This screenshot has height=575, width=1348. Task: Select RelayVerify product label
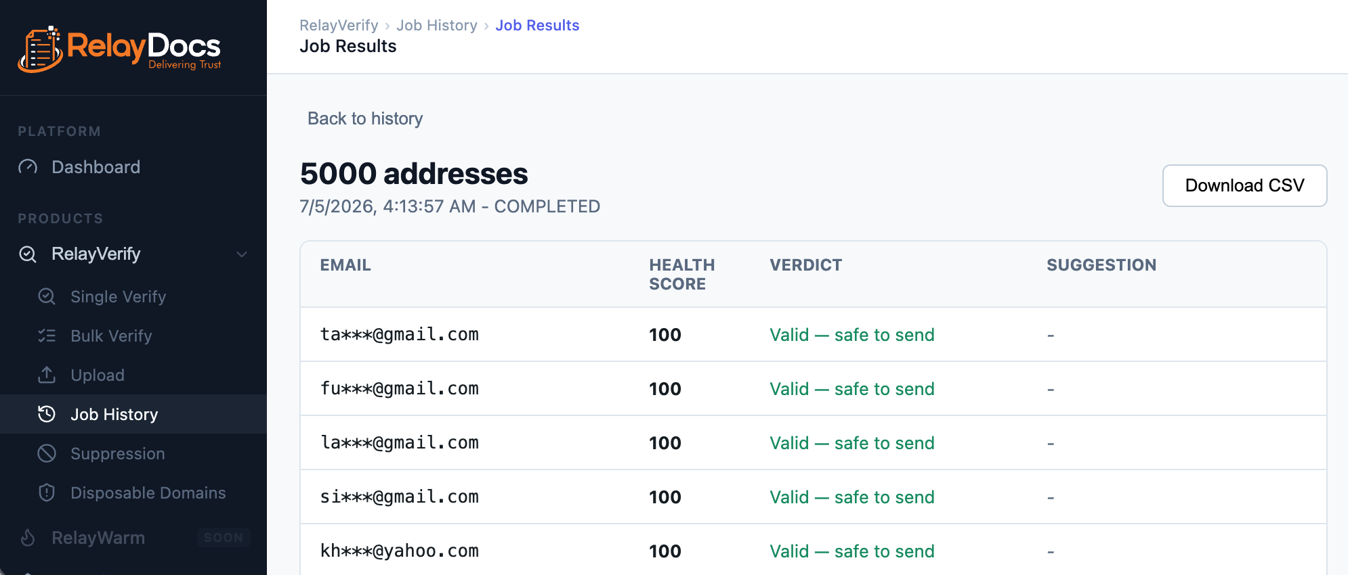(x=96, y=254)
